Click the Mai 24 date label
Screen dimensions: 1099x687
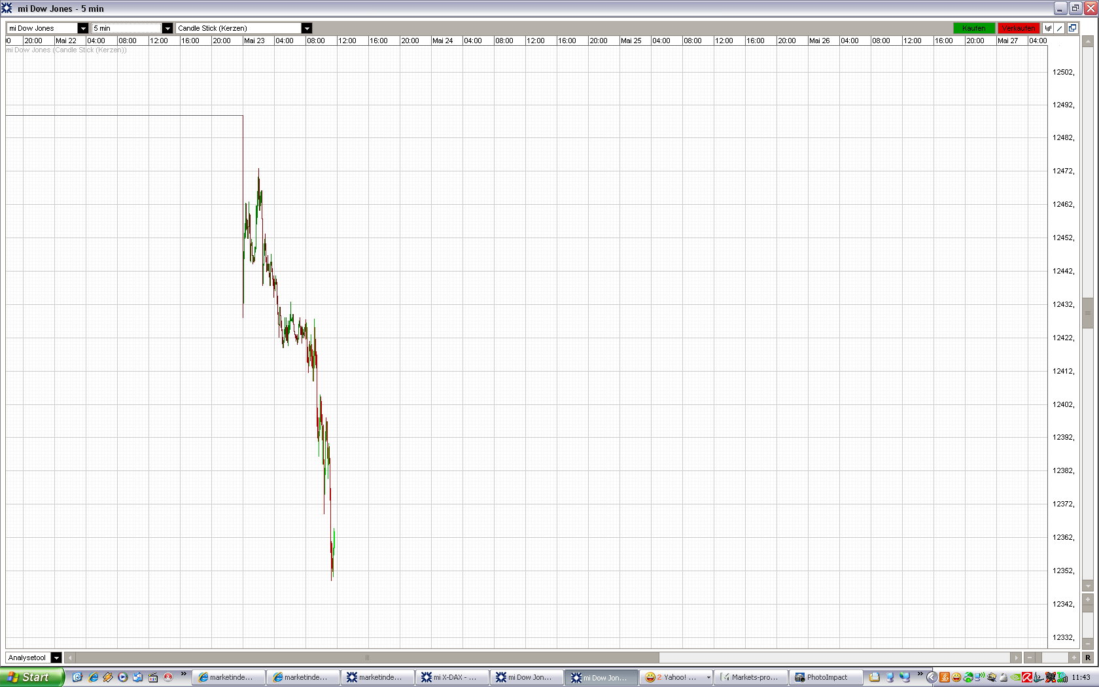(443, 41)
